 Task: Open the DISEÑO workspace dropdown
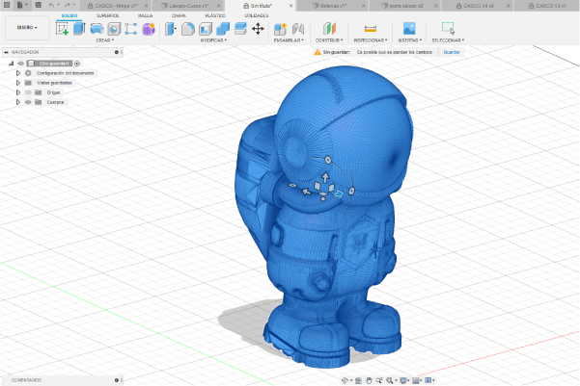(x=26, y=28)
